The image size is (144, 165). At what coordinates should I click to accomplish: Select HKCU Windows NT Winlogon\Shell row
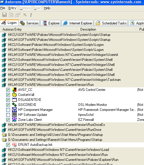pyautogui.click(x=61, y=65)
